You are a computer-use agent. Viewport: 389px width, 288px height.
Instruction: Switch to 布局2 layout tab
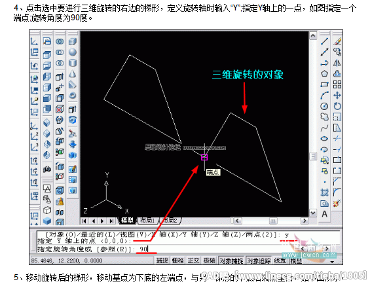(170, 221)
